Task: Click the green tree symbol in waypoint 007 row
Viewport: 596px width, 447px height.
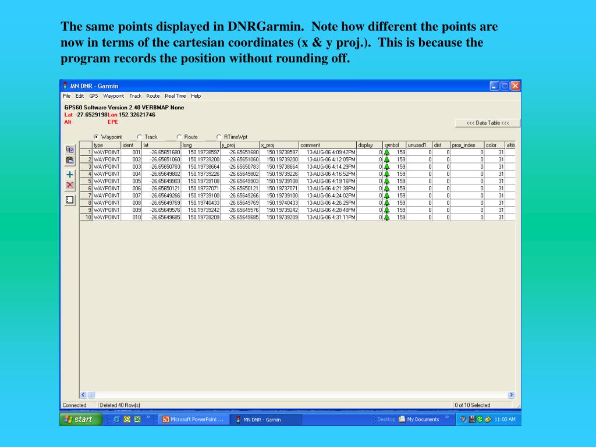Action: [x=386, y=196]
